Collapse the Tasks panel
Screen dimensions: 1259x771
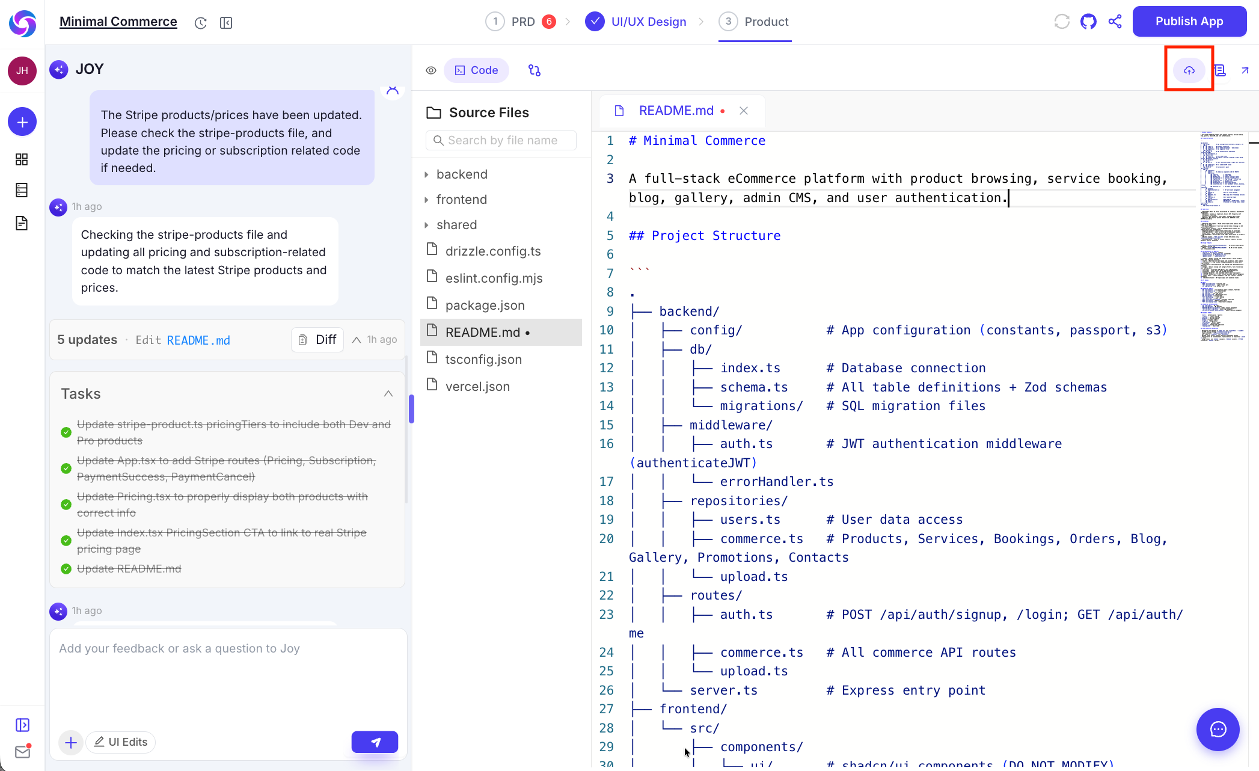(388, 394)
